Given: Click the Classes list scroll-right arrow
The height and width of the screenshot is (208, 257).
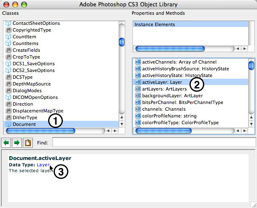Looking at the screenshot, I should [115, 131].
